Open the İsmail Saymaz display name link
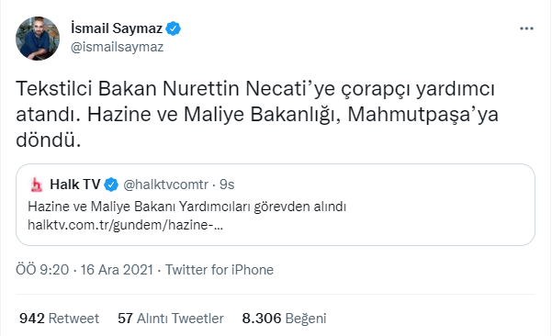The height and width of the screenshot is (336, 552). [117, 28]
